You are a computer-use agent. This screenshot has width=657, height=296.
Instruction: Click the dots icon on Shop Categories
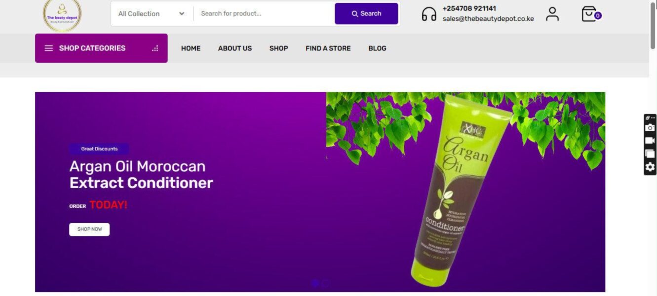(x=155, y=48)
